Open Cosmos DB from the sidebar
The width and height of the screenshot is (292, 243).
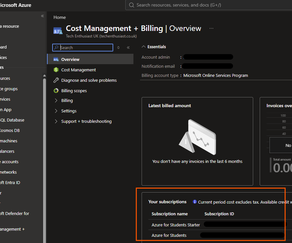10,130
